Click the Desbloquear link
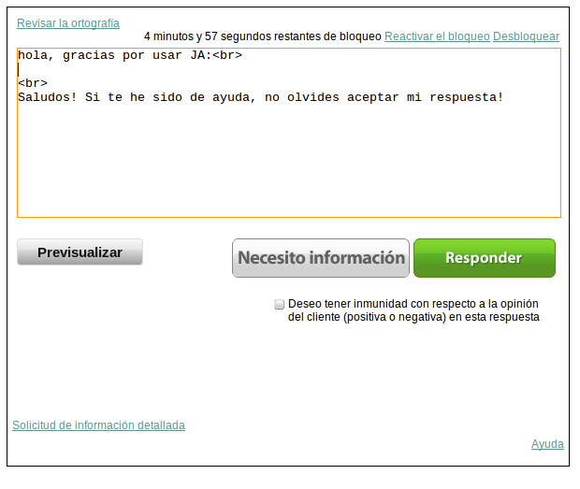Screen dimensions: 580x489 [x=526, y=36]
